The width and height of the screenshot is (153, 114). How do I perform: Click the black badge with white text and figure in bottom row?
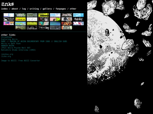pyautogui.click(x=44, y=28)
